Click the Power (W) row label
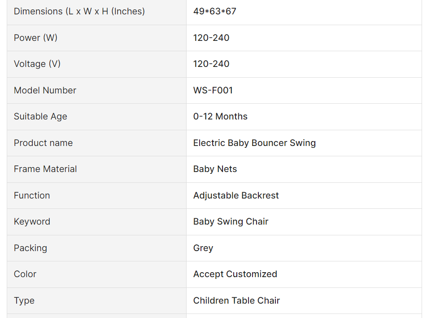The height and width of the screenshot is (318, 427). [x=35, y=38]
